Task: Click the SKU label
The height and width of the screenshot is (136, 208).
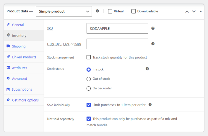Action: click(x=50, y=29)
